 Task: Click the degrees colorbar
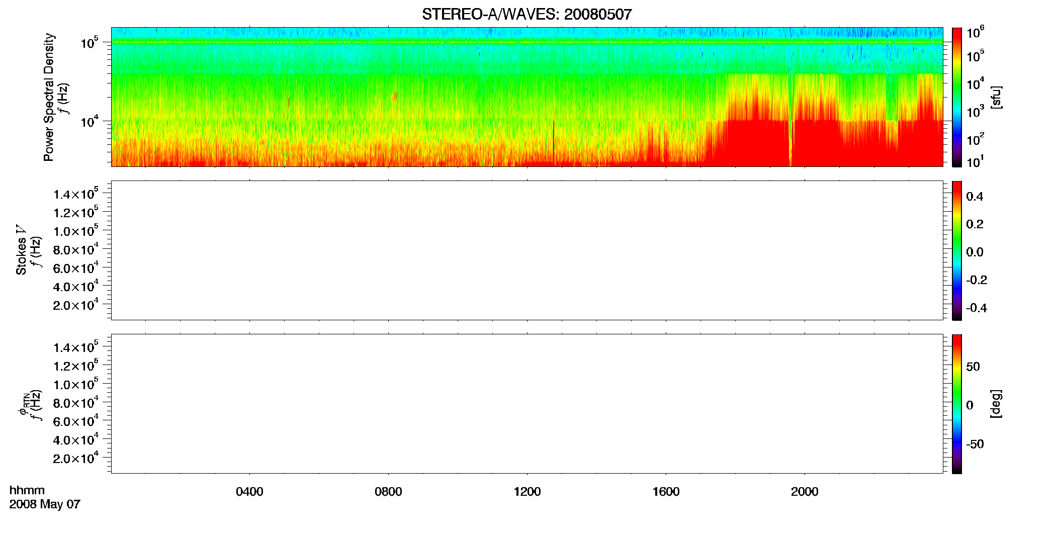click(957, 404)
